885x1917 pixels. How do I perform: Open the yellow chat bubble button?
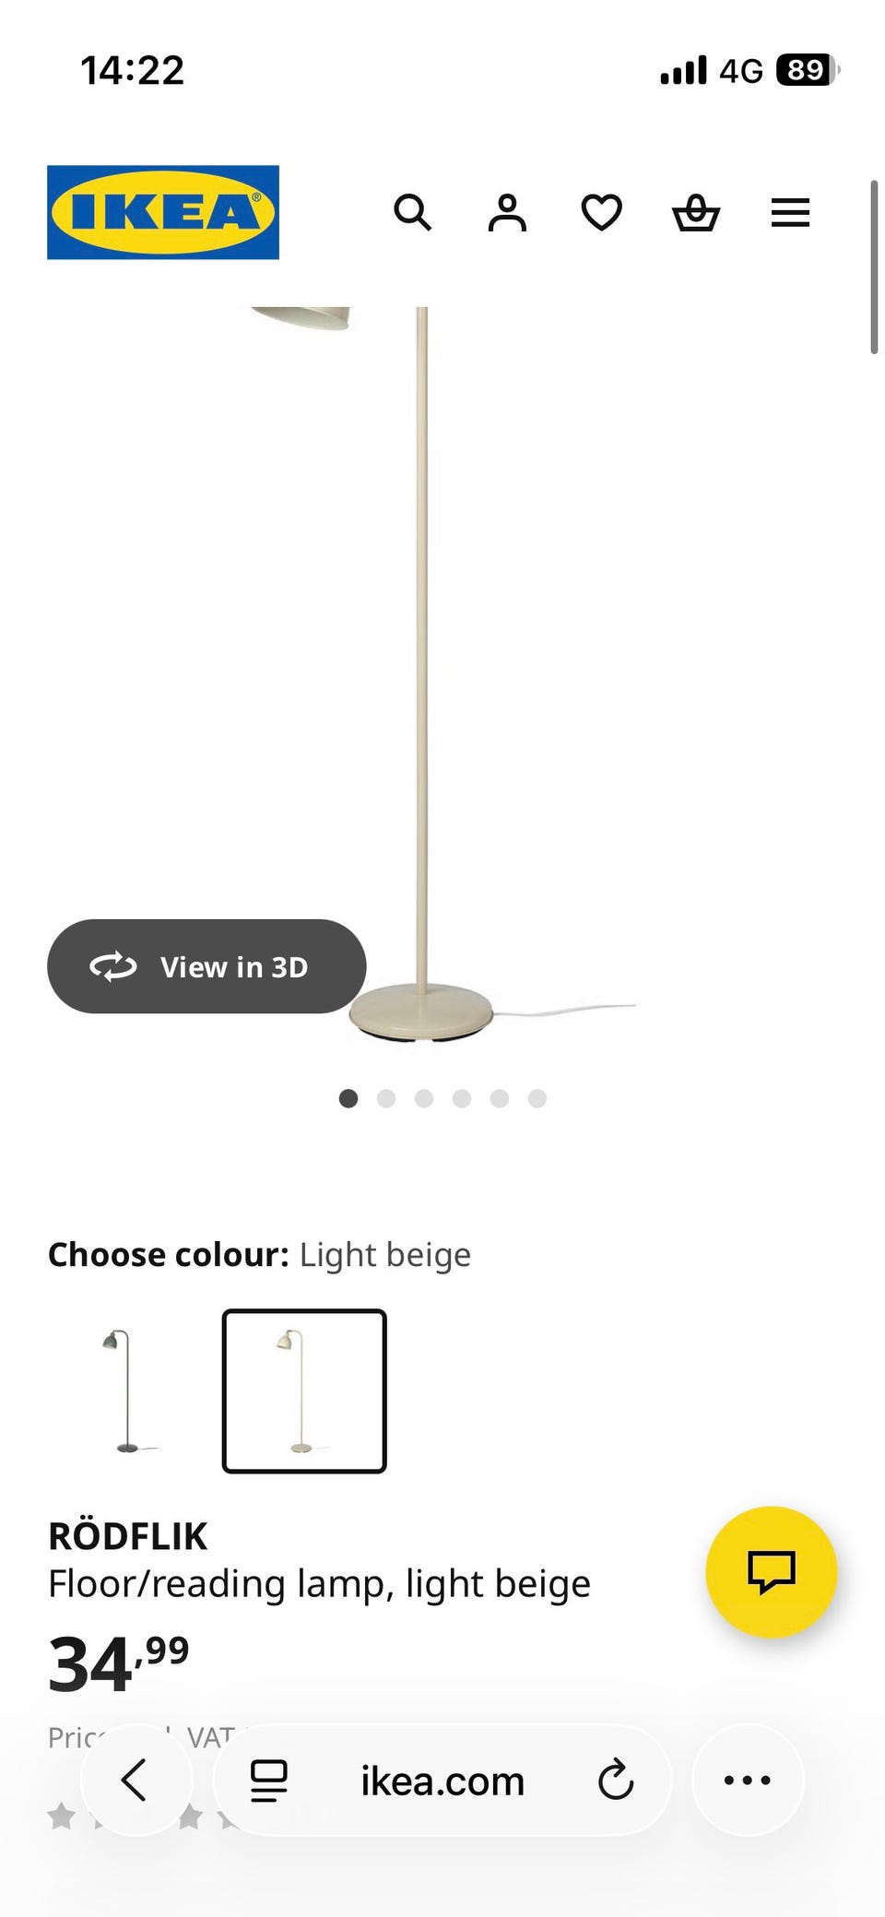click(771, 1571)
